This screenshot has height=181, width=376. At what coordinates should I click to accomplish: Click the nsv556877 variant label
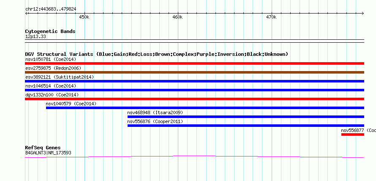click(x=359, y=130)
